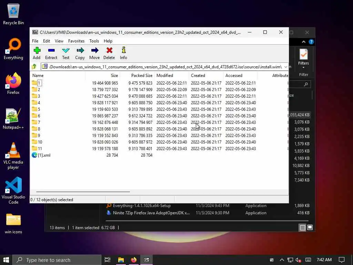Switch Explorer to details view

pyautogui.click(x=302, y=228)
